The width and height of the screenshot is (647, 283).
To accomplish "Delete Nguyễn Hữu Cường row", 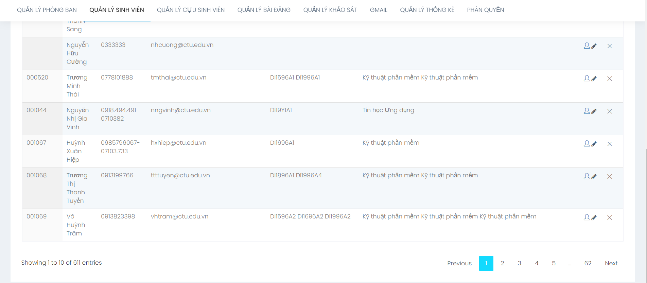I will (x=610, y=46).
